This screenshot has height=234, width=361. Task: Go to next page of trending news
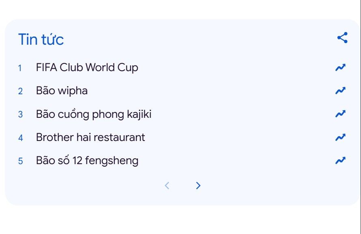[198, 186]
